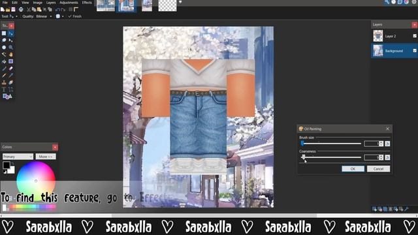Select the Gradient tool
Screen dimensions: 418x235
coord(10,61)
